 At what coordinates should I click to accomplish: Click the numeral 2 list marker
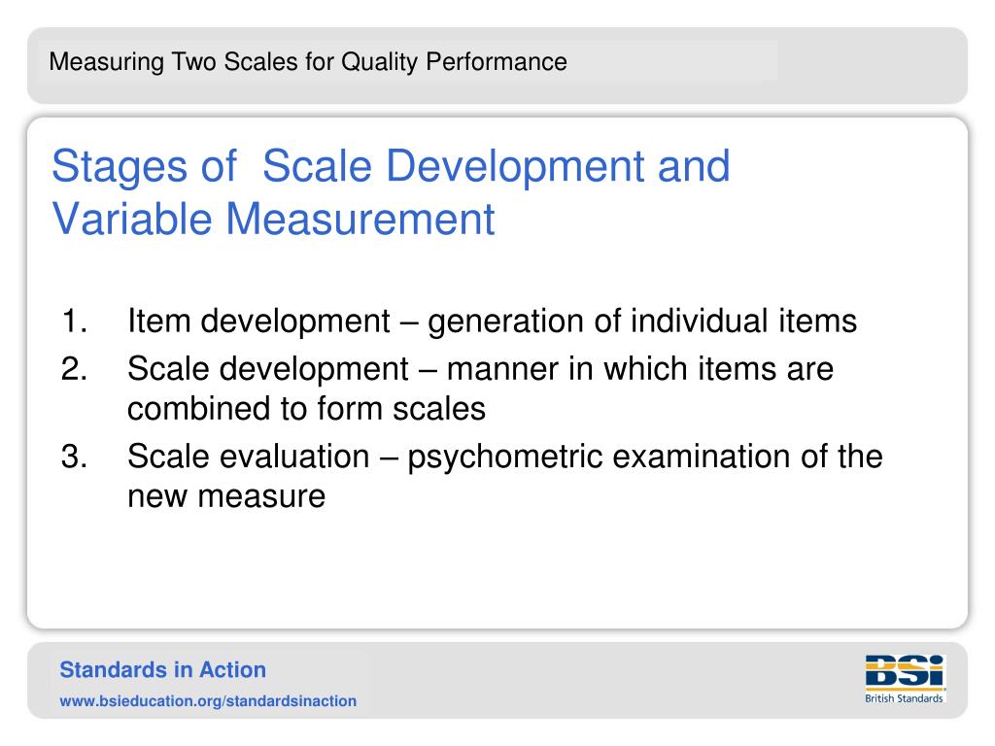(x=74, y=368)
